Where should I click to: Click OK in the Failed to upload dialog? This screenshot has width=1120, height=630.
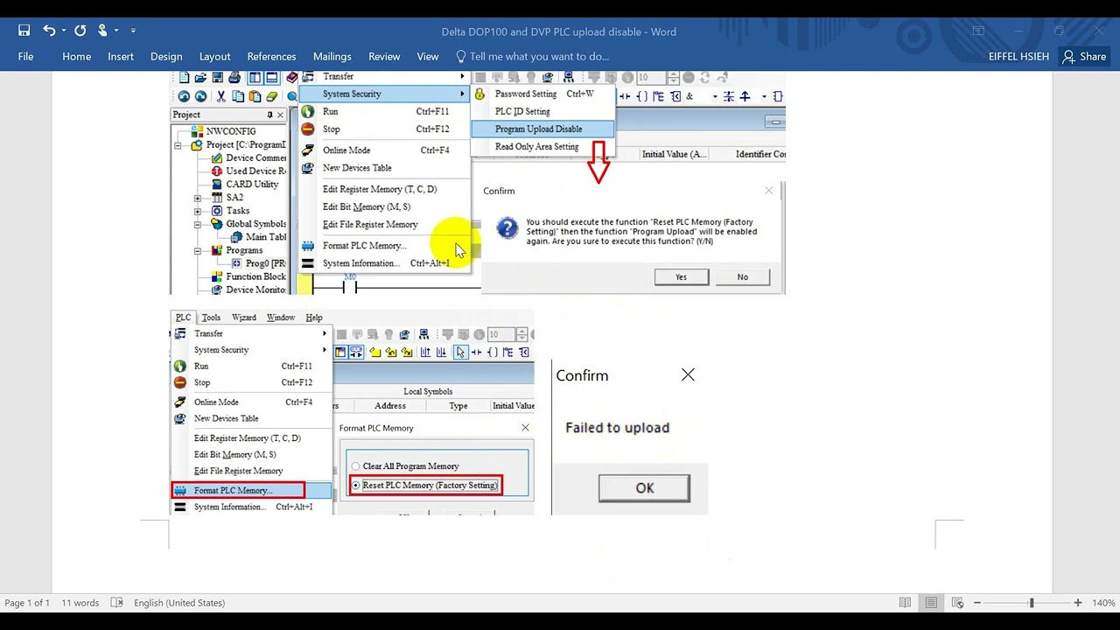(644, 488)
